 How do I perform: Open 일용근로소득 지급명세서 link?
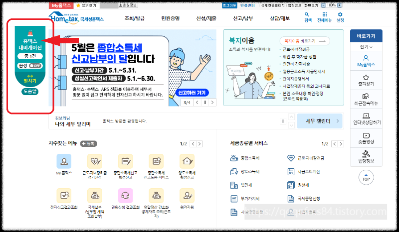click(x=304, y=71)
